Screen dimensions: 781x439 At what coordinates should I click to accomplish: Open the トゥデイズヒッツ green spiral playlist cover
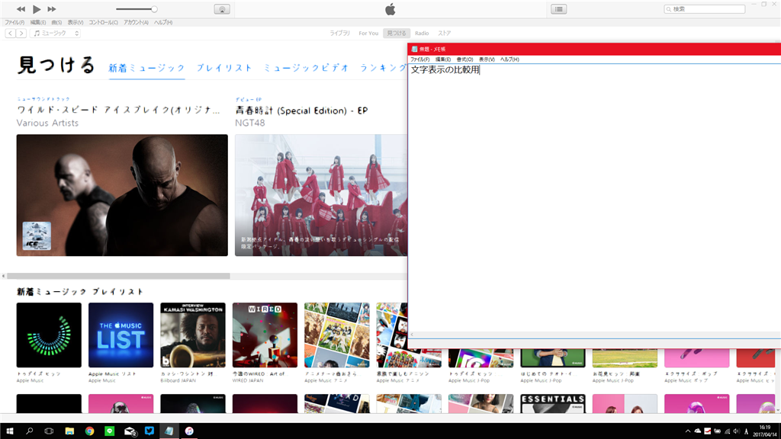[x=49, y=335]
